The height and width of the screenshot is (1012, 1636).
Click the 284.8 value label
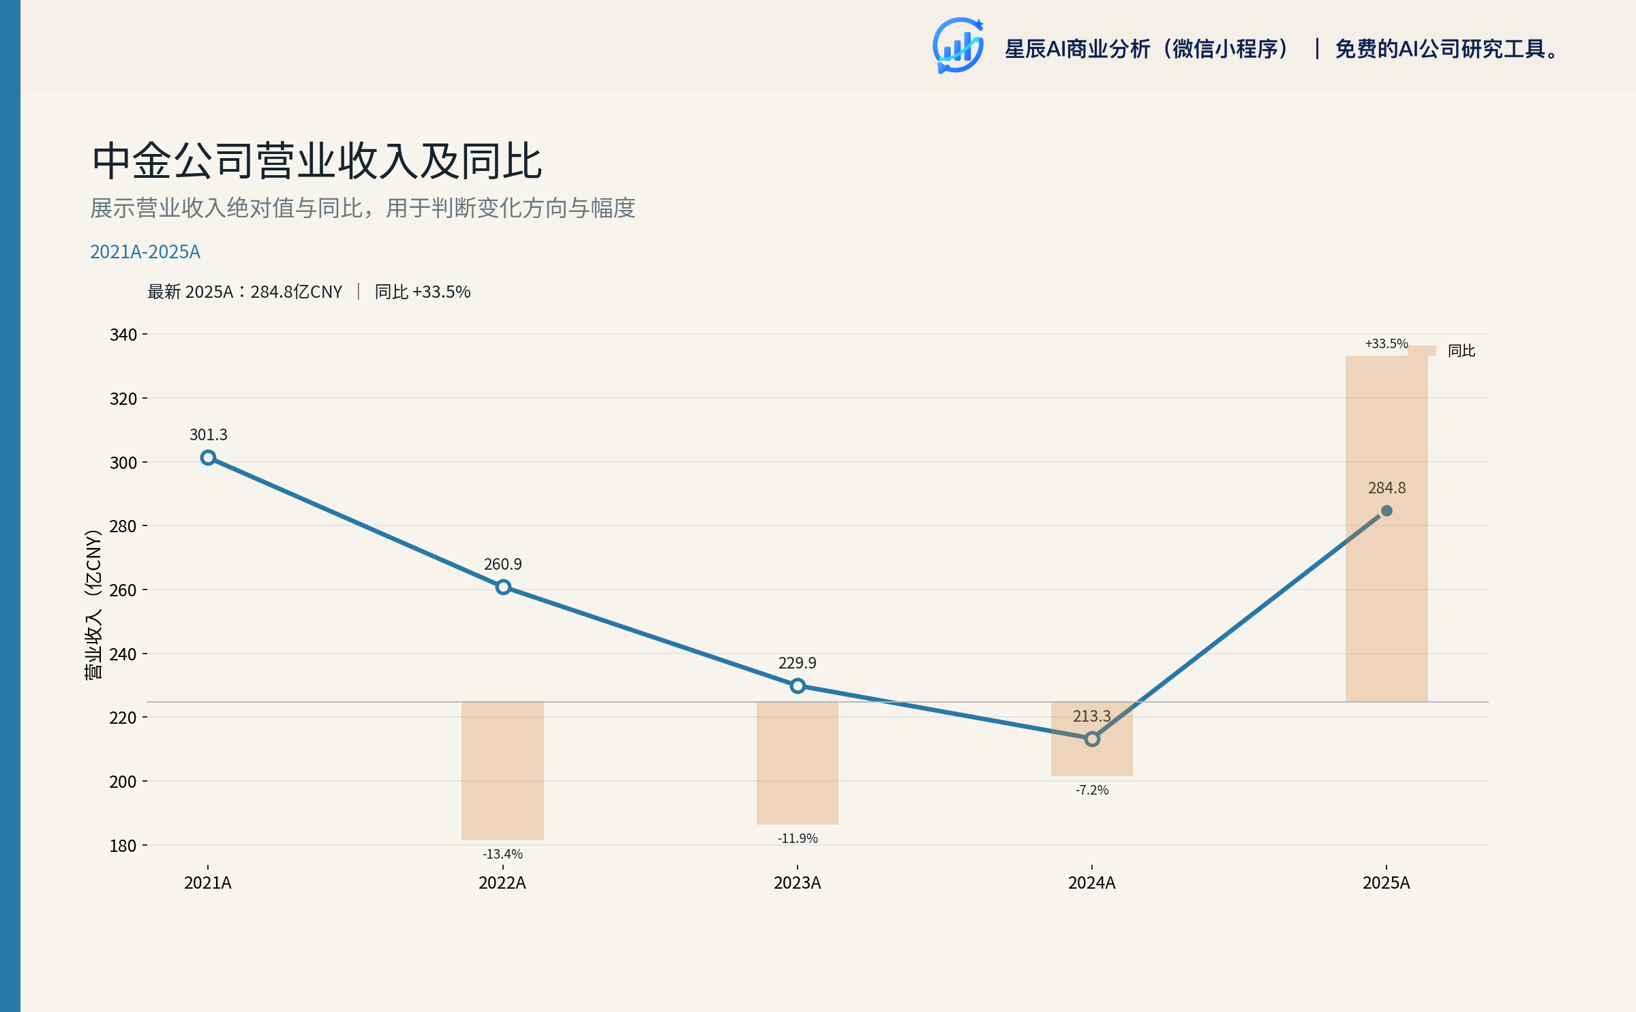(1387, 488)
